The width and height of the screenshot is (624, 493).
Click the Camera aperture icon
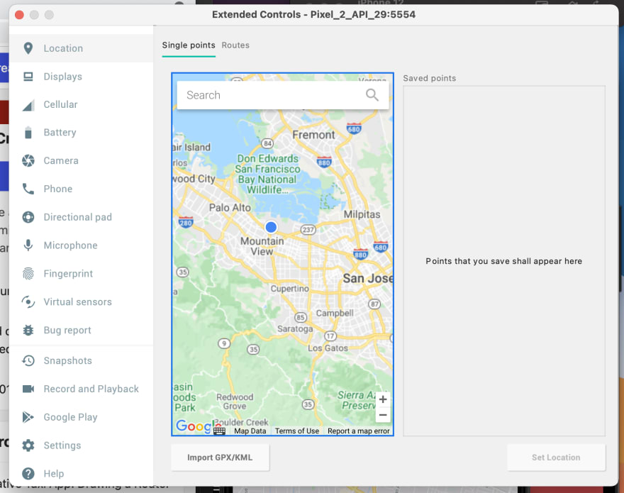pos(28,160)
